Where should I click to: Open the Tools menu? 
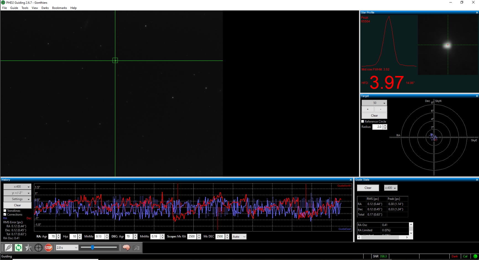click(x=25, y=8)
